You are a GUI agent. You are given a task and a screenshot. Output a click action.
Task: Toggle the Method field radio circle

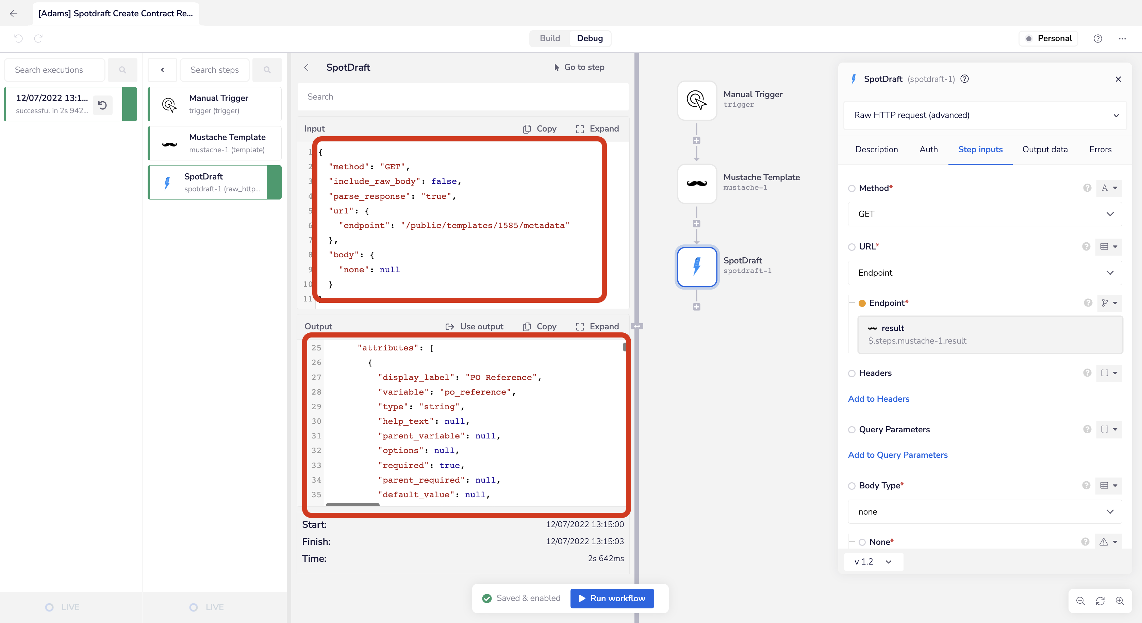pyautogui.click(x=851, y=189)
